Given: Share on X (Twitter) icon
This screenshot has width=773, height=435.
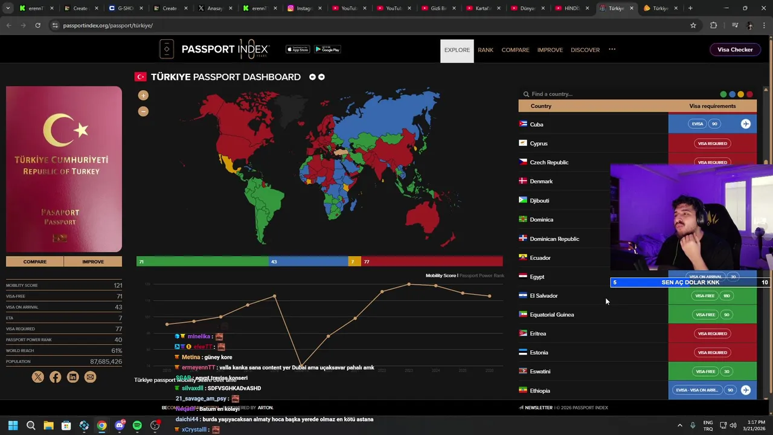Looking at the screenshot, I should click(38, 377).
